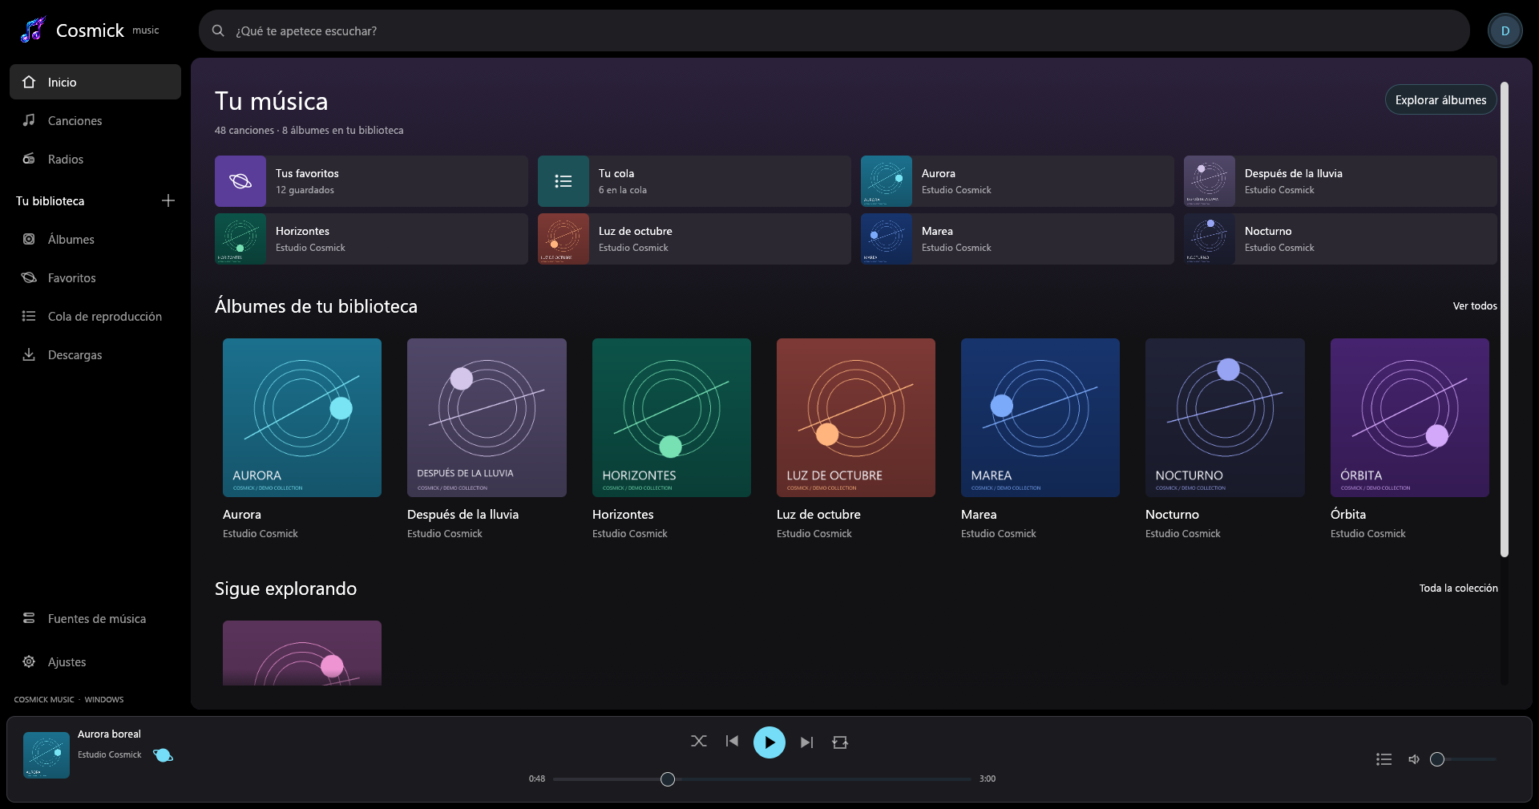
Task: Click the Explorar álbumes button
Action: [x=1440, y=99]
